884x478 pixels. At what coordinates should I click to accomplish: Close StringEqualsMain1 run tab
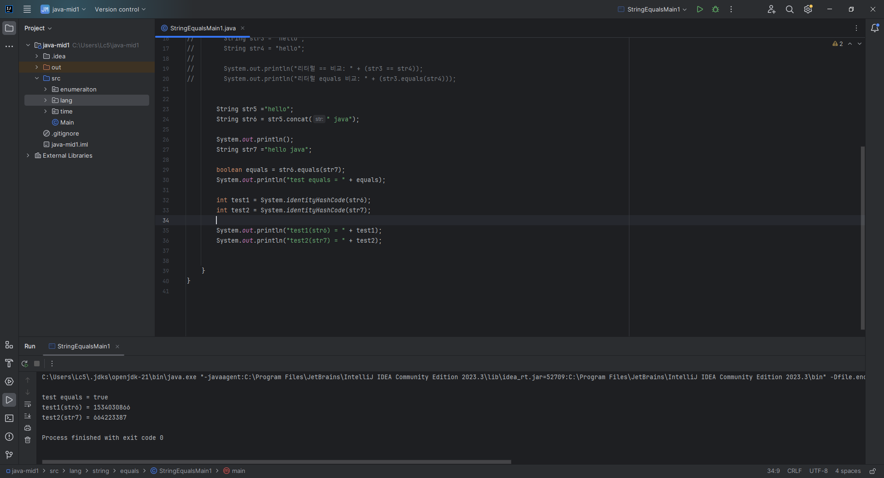(x=117, y=347)
